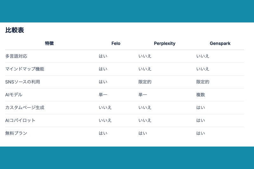Click Genspark's 複数 value for AIモデル
Image resolution: width=254 pixels, height=169 pixels.
(x=201, y=95)
